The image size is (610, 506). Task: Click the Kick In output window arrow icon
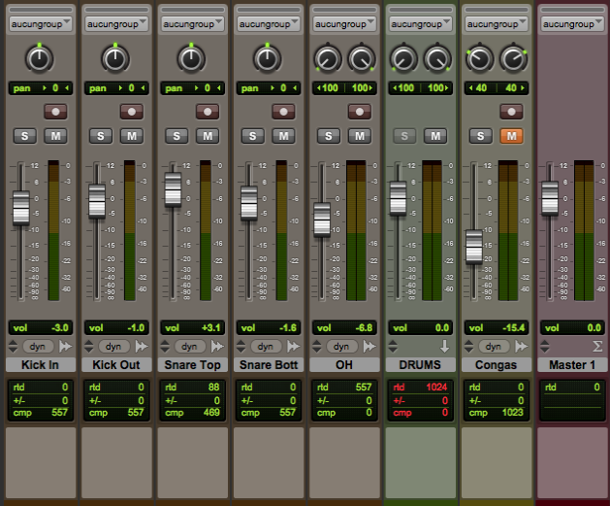pos(65,346)
